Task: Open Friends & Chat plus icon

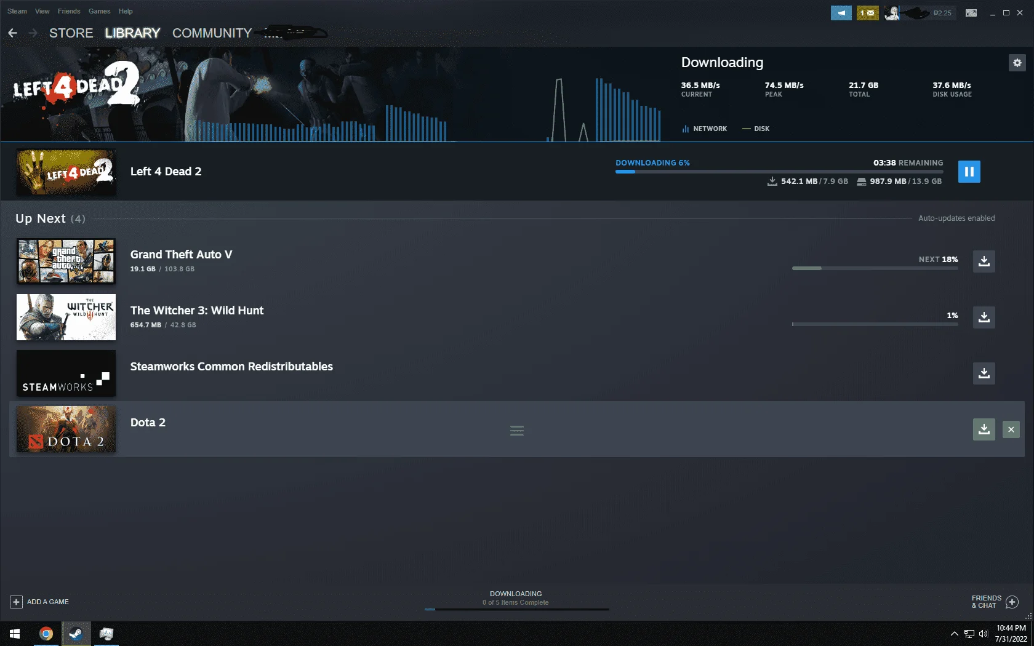Action: pyautogui.click(x=1012, y=602)
